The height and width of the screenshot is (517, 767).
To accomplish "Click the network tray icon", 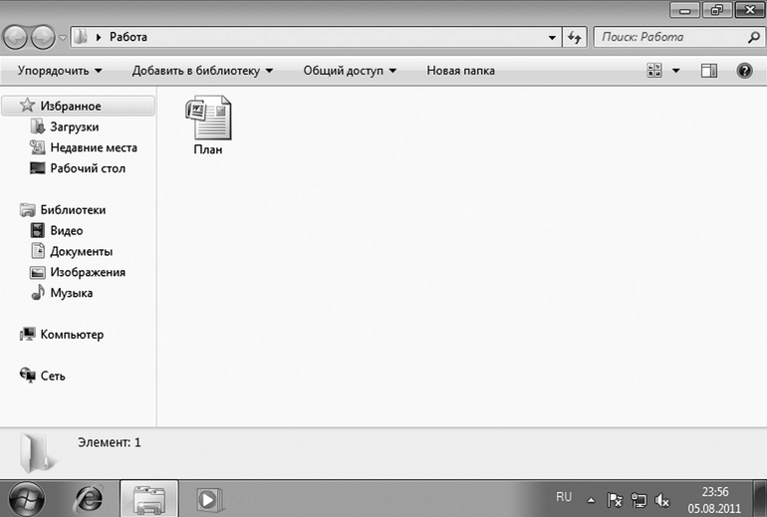I will 639,500.
